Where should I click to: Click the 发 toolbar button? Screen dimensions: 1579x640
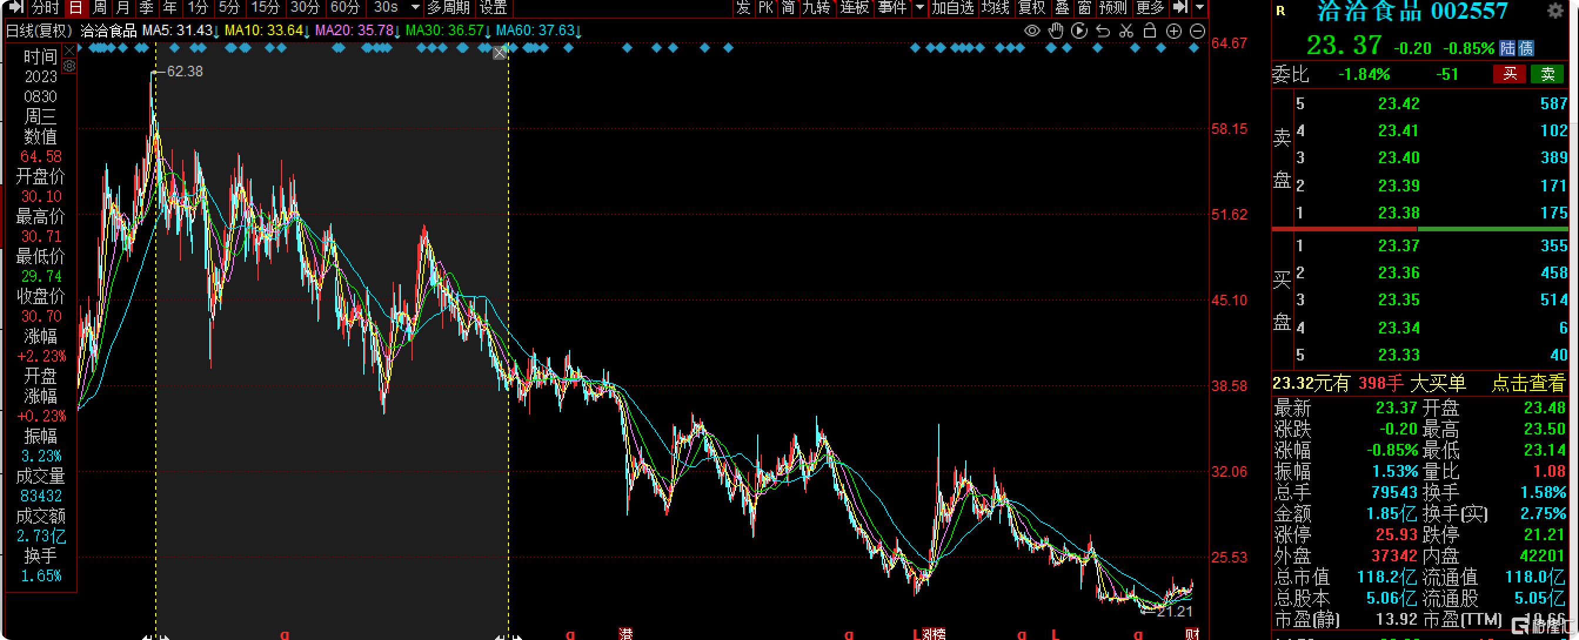click(743, 8)
